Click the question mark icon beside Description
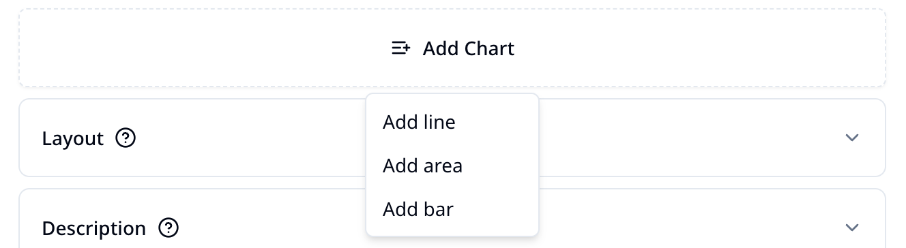This screenshot has width=906, height=248. coord(169,228)
